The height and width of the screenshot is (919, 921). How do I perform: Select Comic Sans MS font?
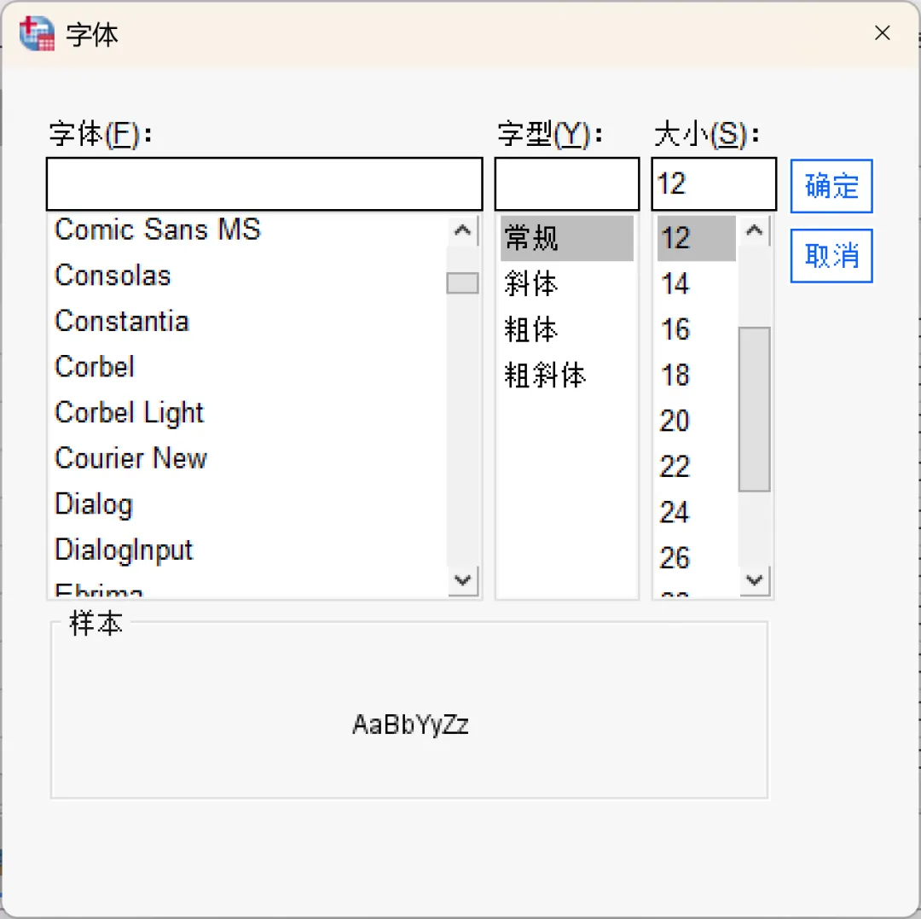pos(157,230)
